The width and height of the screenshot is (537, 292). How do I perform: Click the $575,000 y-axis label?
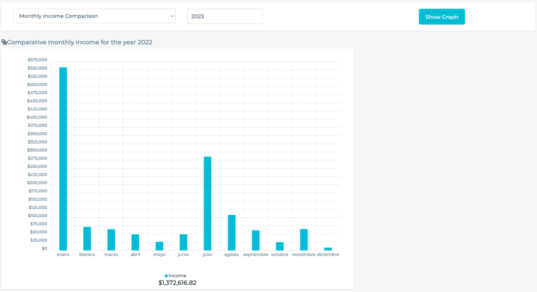37,60
